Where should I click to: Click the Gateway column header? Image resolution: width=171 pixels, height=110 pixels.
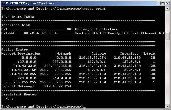click(x=99, y=54)
